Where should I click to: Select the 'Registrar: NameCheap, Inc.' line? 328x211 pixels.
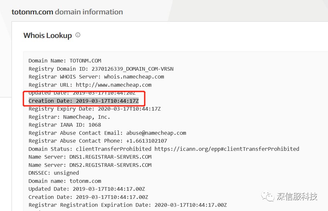(x=69, y=117)
